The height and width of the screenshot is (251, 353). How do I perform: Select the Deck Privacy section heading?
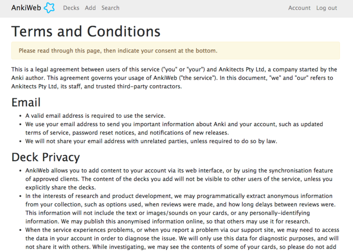(x=46, y=157)
